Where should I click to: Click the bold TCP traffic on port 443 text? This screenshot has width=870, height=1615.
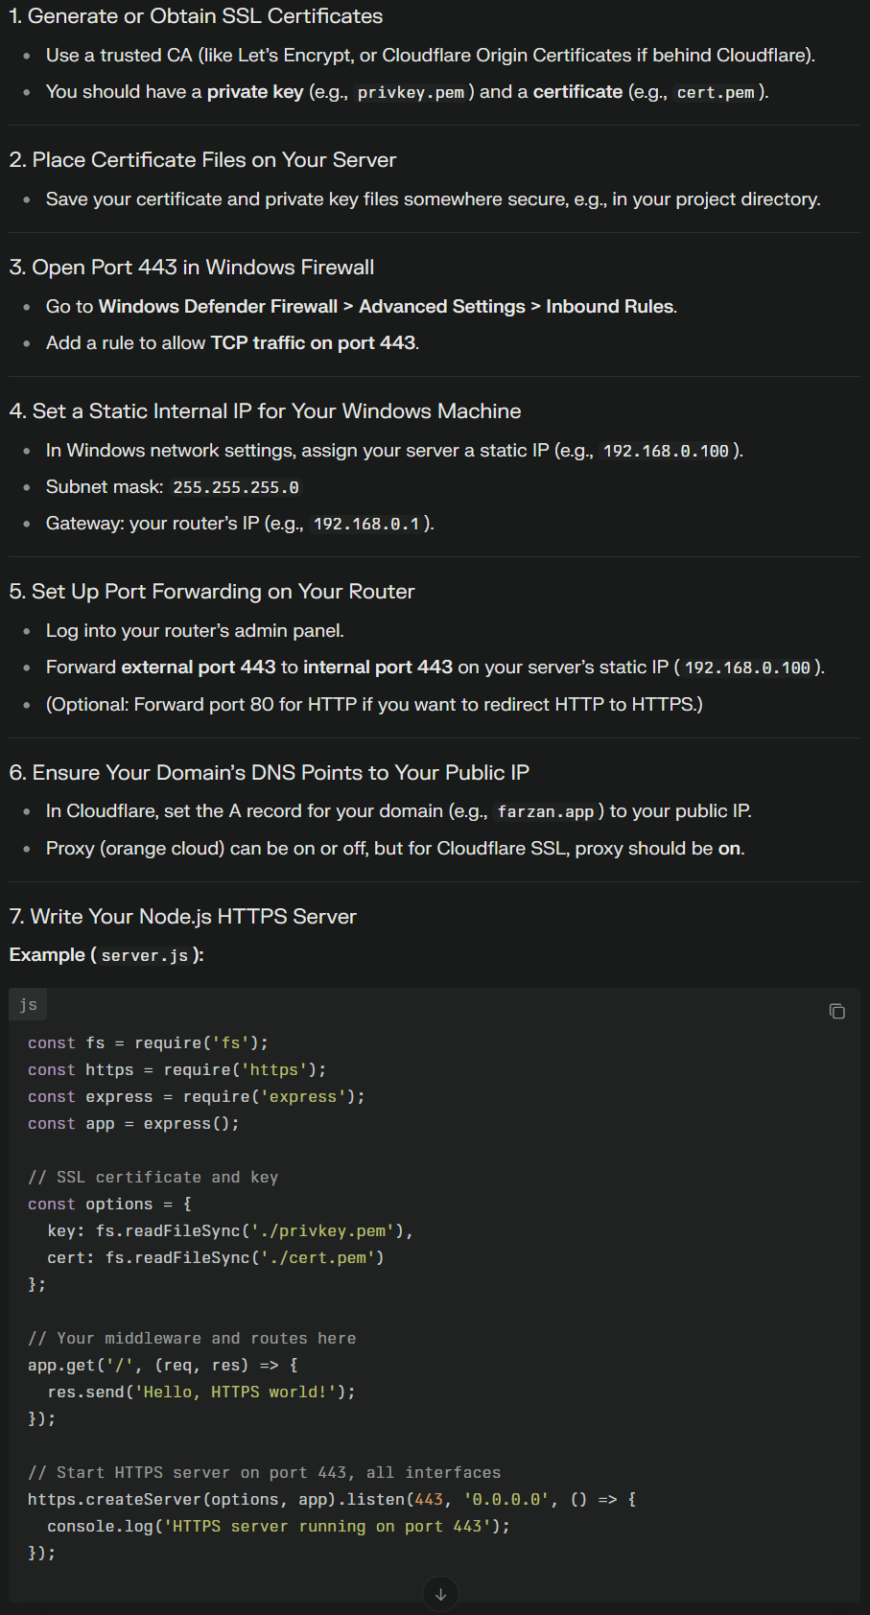[313, 342]
